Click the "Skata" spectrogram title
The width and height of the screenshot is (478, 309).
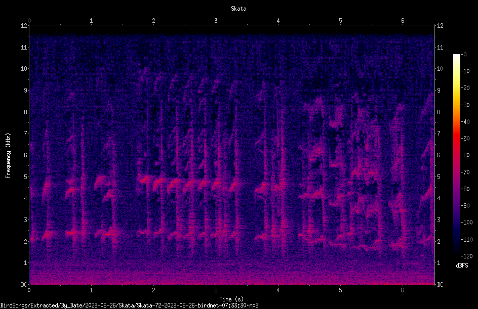(x=238, y=9)
